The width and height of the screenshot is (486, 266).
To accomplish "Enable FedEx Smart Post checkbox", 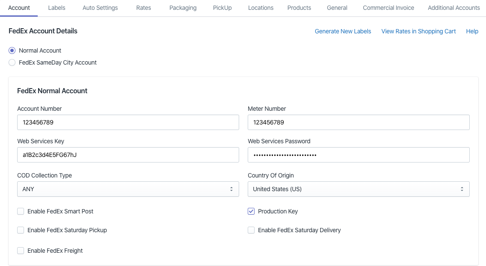I will point(21,211).
